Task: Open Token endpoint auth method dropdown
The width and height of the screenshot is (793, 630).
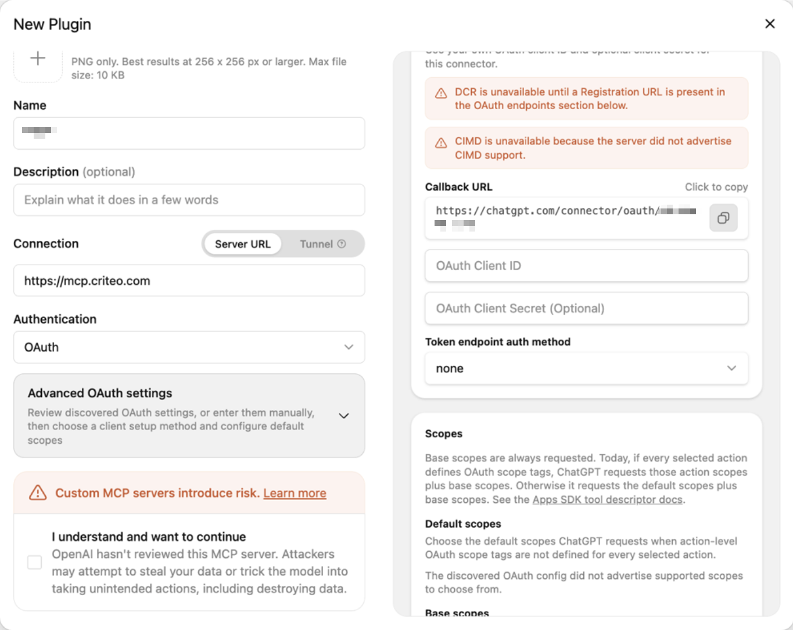Action: point(587,368)
